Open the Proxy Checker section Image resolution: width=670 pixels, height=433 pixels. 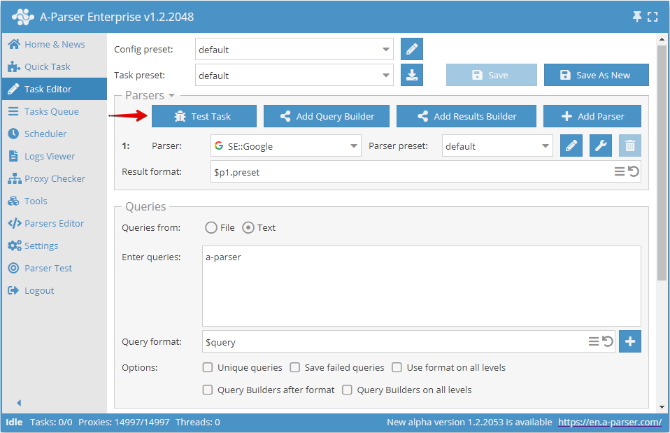(48, 178)
